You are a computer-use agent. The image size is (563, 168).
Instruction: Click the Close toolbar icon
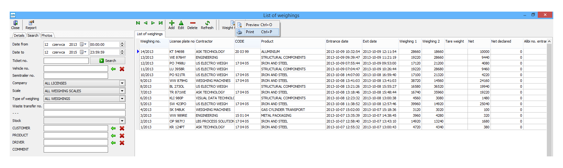(15, 25)
